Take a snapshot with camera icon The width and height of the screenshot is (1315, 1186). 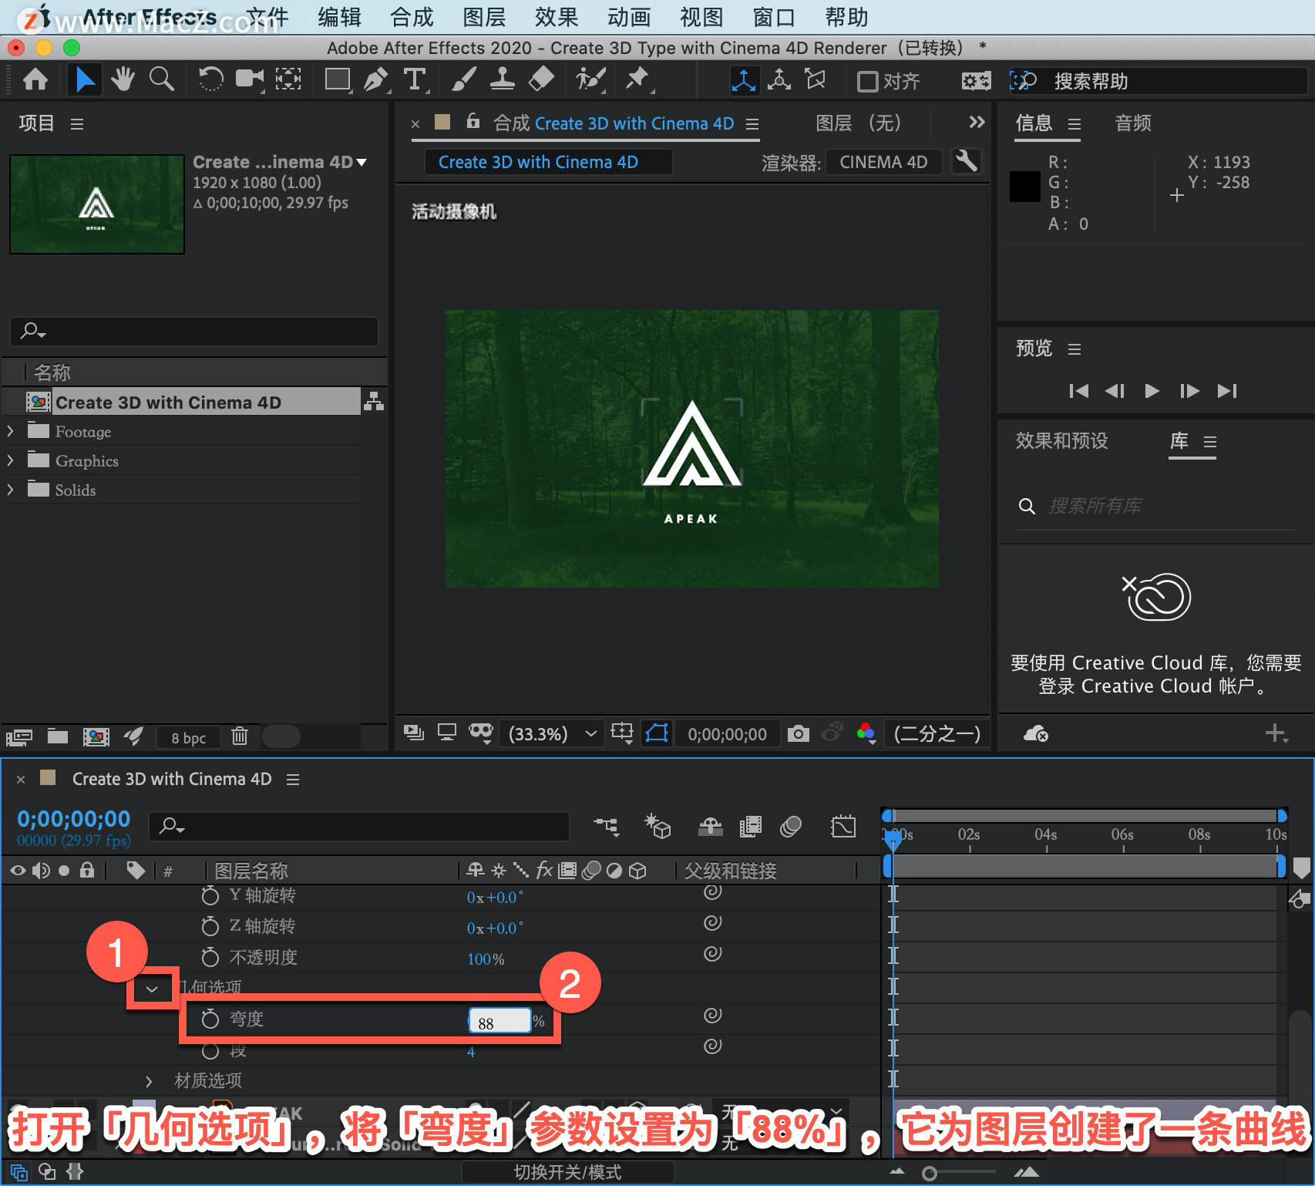(x=799, y=733)
